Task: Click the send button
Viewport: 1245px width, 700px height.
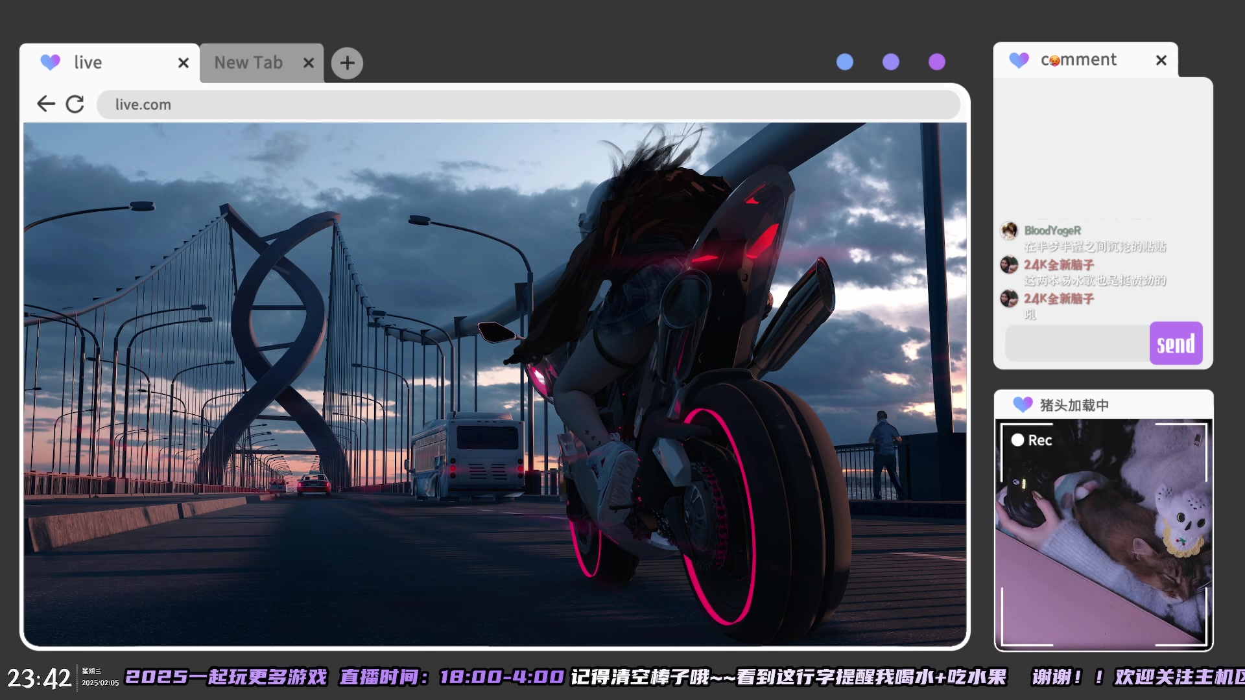Action: pos(1176,343)
